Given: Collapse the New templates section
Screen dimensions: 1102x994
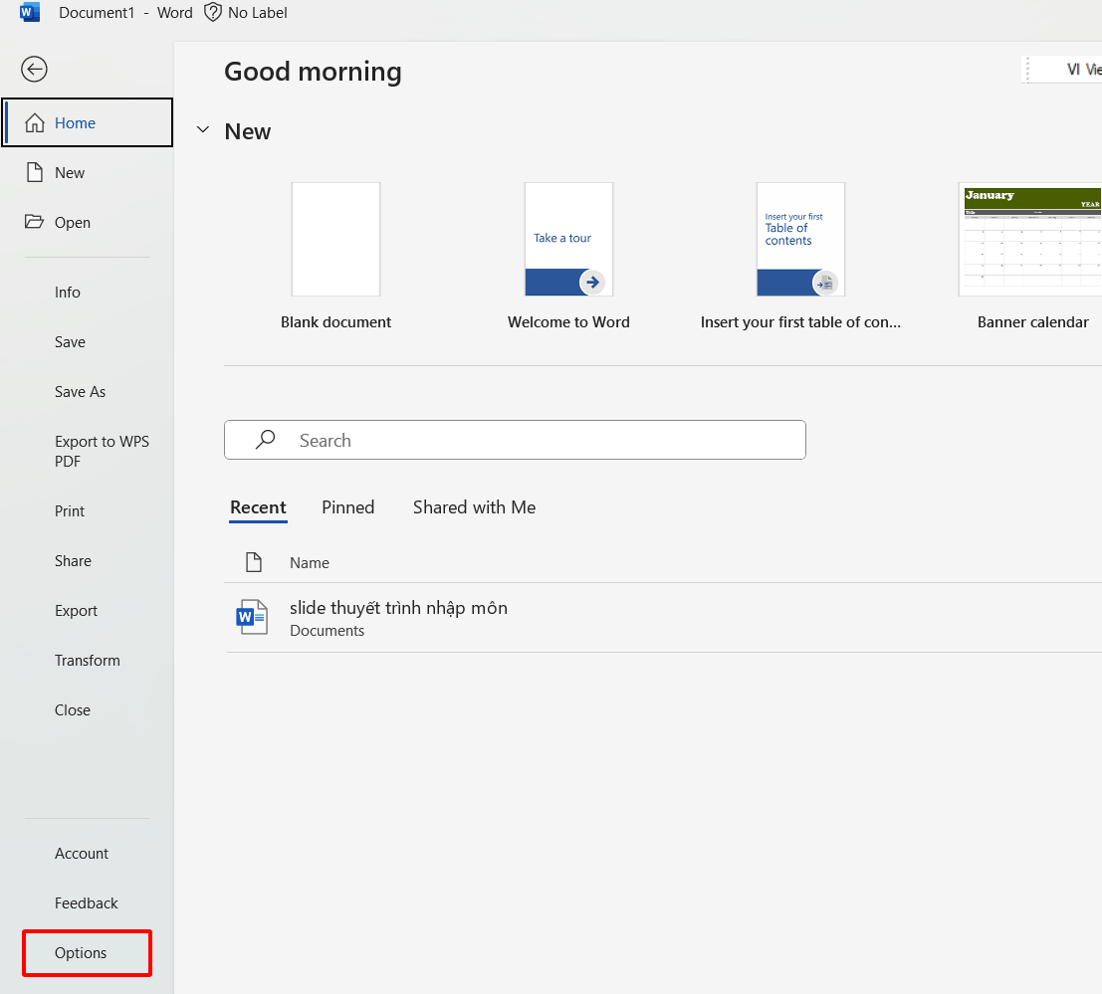Looking at the screenshot, I should point(203,131).
